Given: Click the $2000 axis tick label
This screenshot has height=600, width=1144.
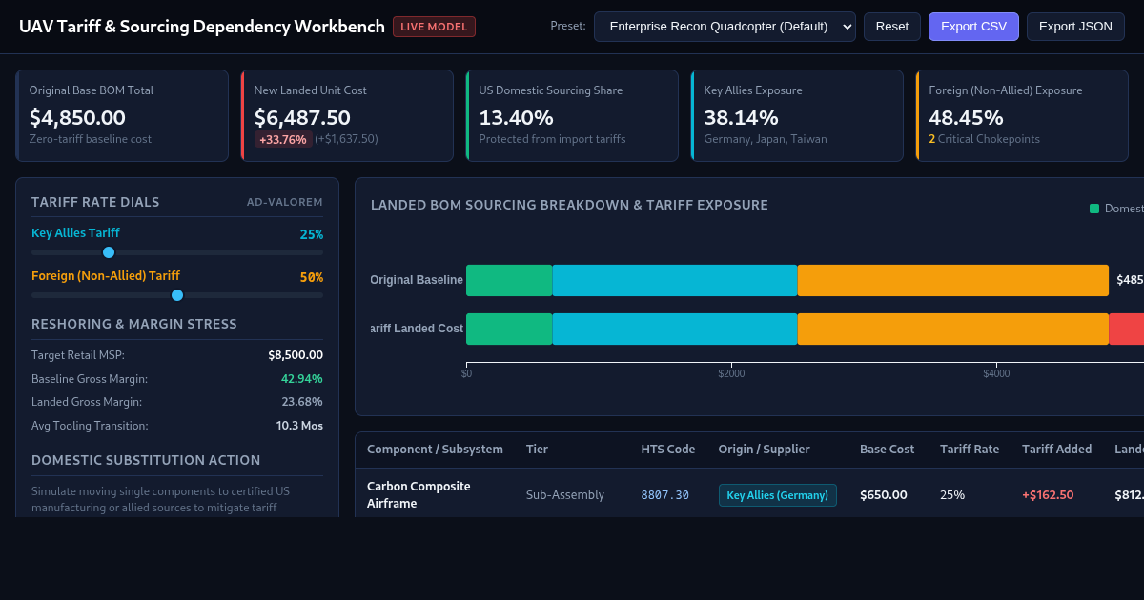Looking at the screenshot, I should coord(731,374).
